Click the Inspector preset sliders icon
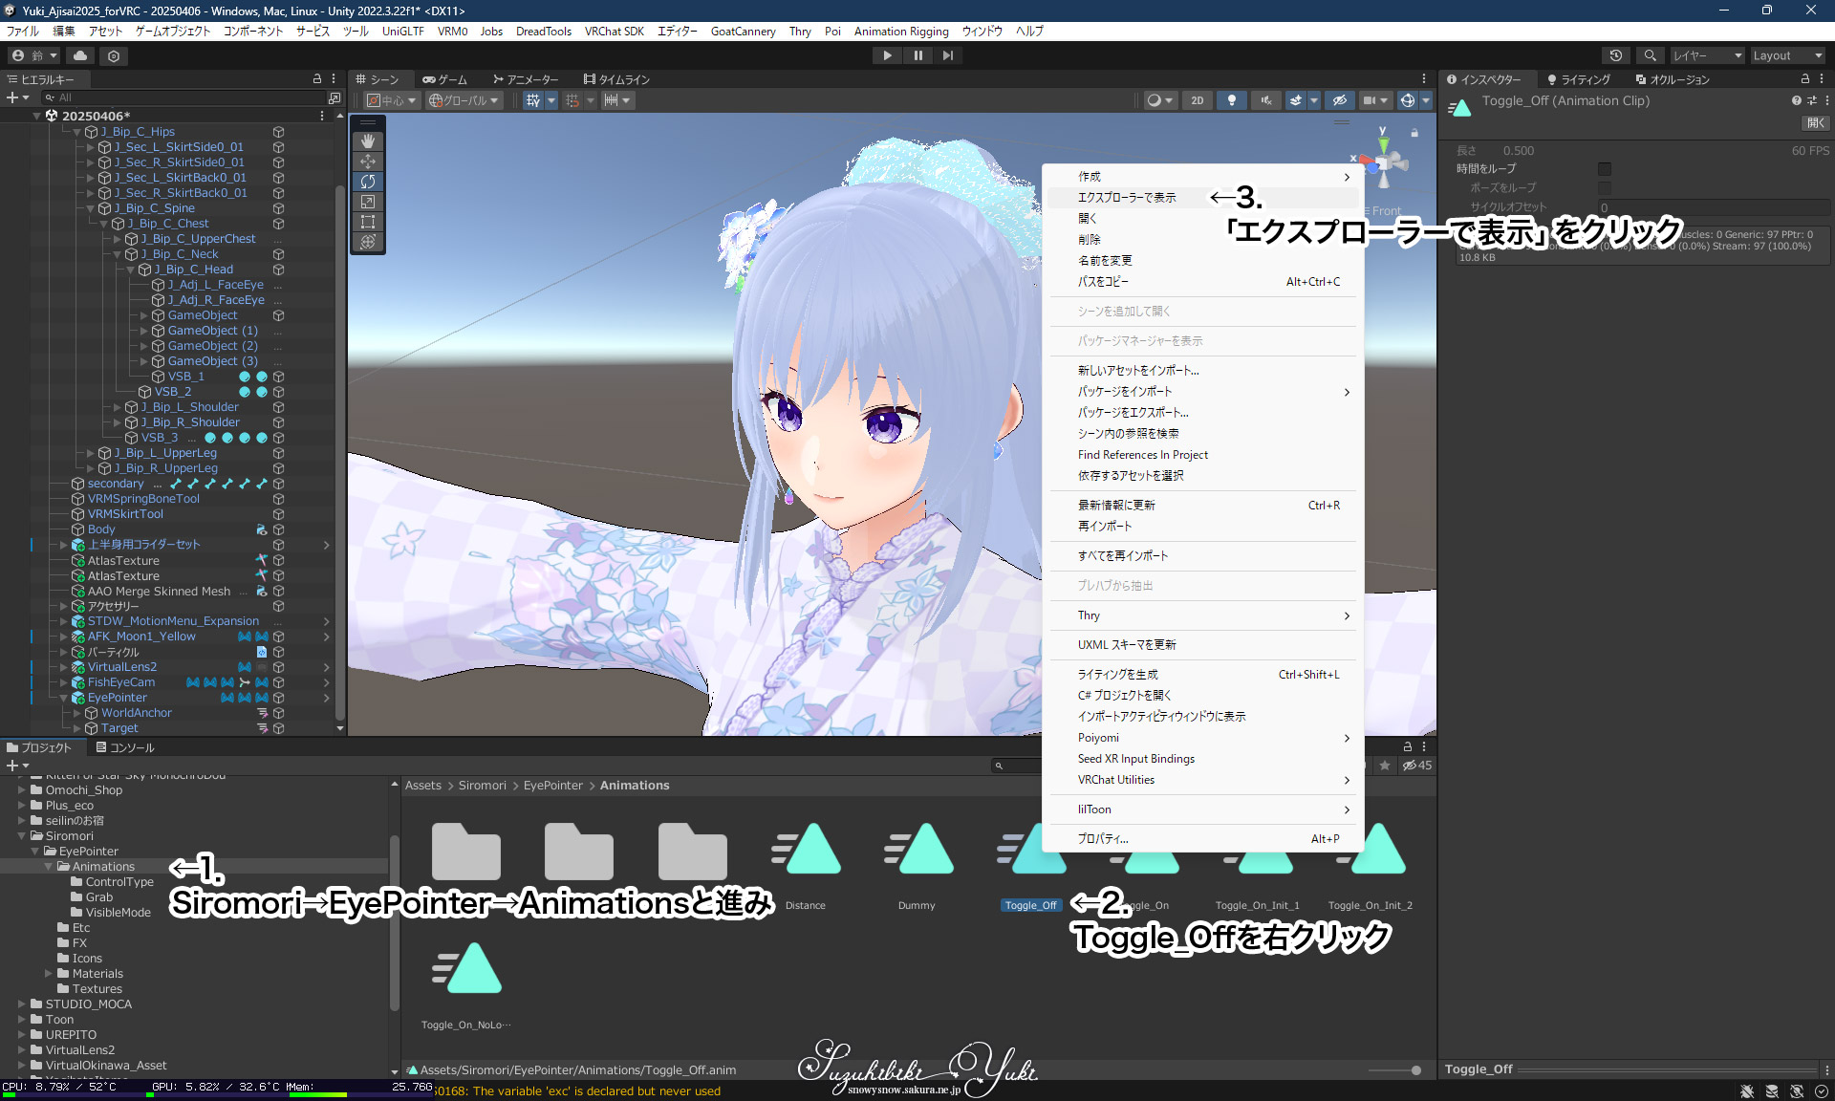This screenshot has height=1101, width=1835. [x=1812, y=100]
